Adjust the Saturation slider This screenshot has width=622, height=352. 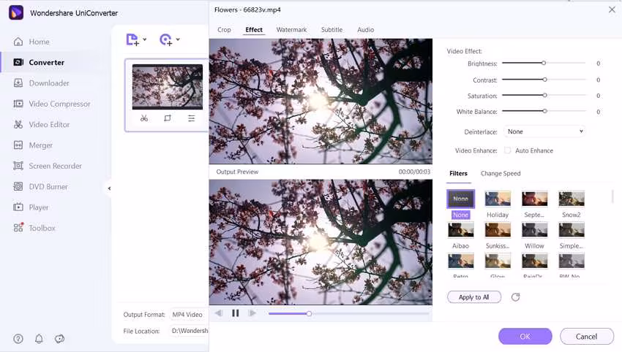[x=544, y=96]
